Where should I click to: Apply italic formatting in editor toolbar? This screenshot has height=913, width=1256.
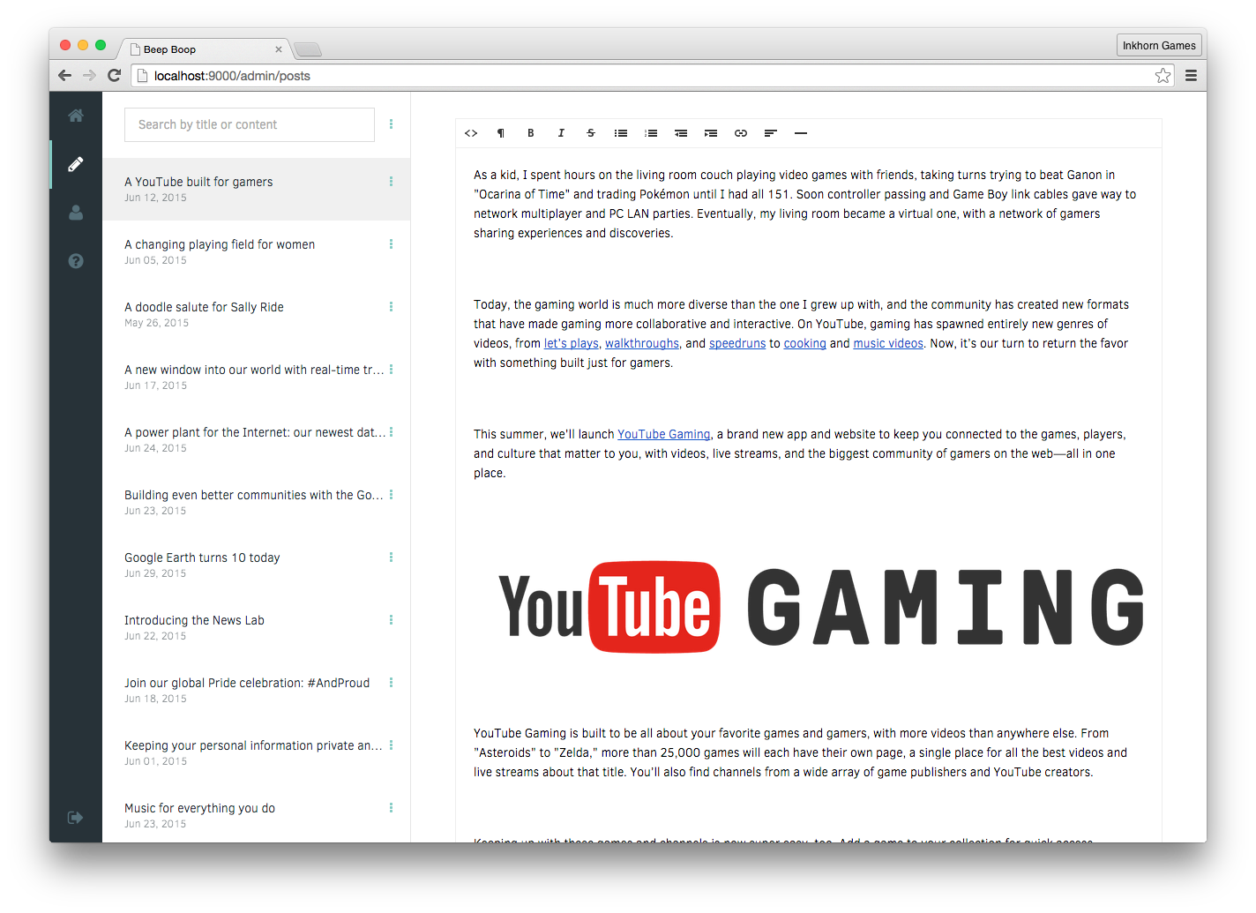coord(561,133)
